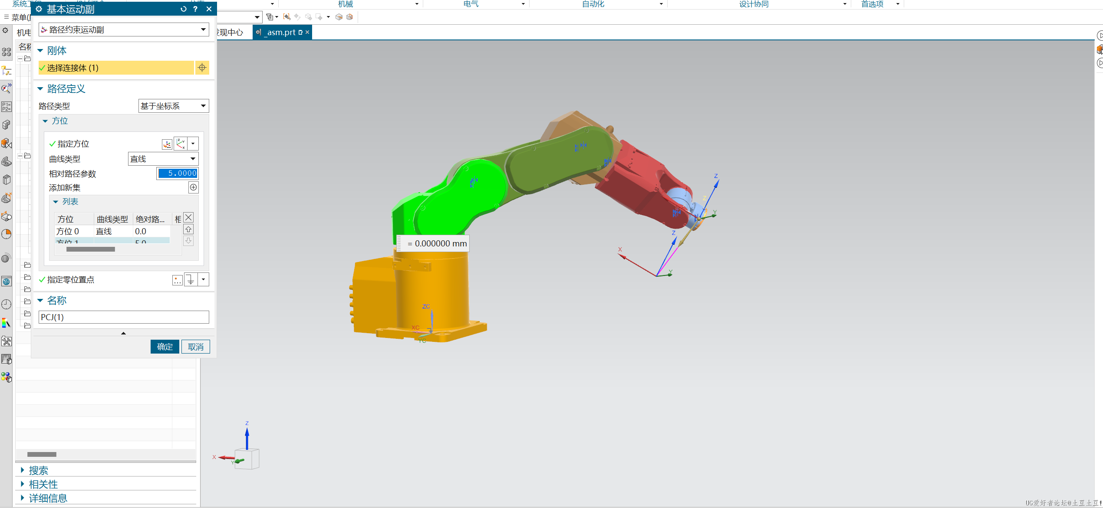Click the info signal icon in left sidebar

coord(6,259)
